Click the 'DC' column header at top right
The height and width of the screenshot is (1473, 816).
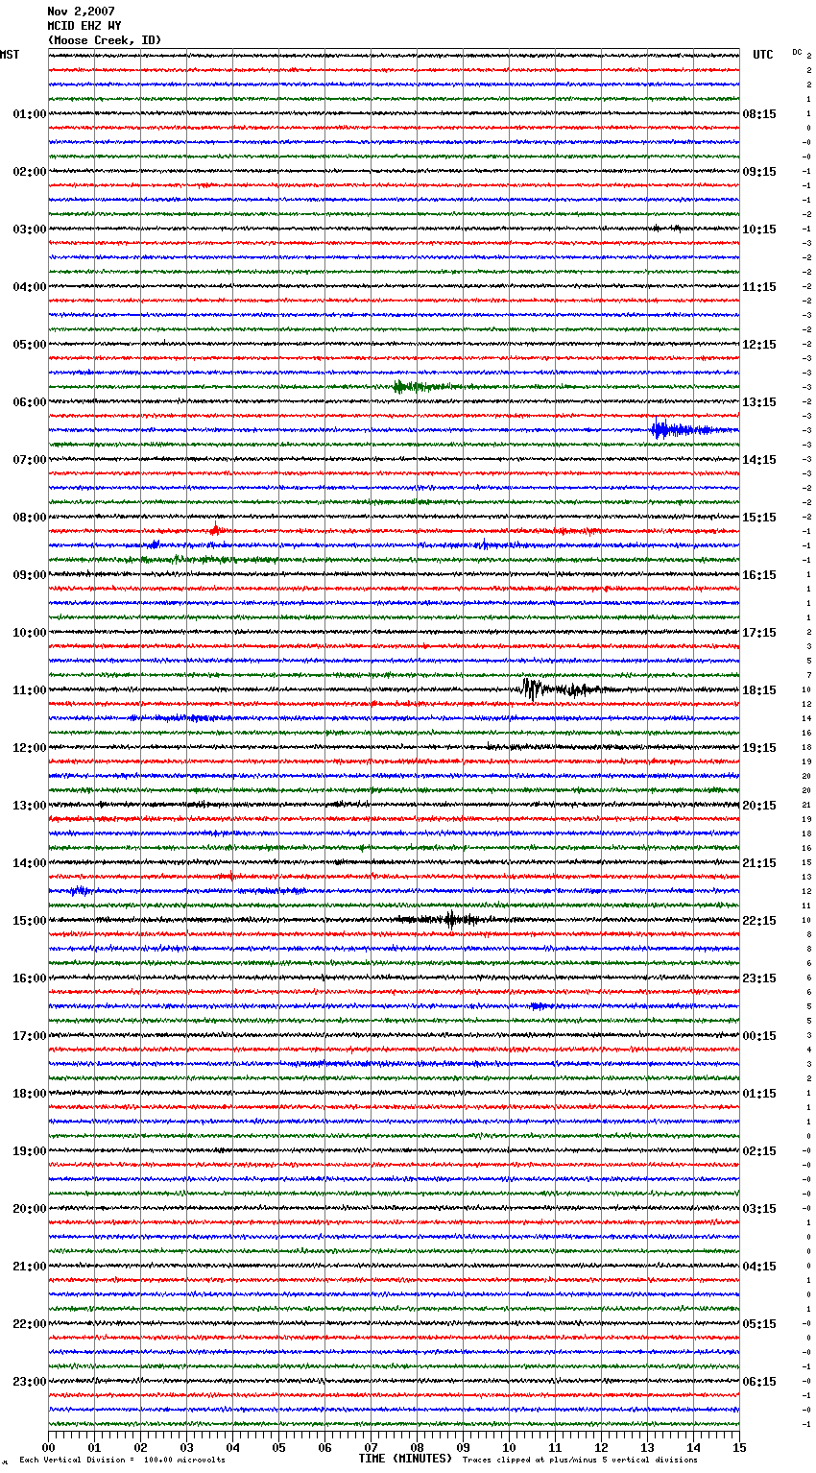pos(797,52)
